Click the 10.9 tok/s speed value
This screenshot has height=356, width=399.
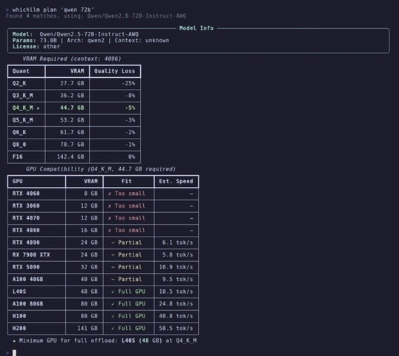[176, 267]
